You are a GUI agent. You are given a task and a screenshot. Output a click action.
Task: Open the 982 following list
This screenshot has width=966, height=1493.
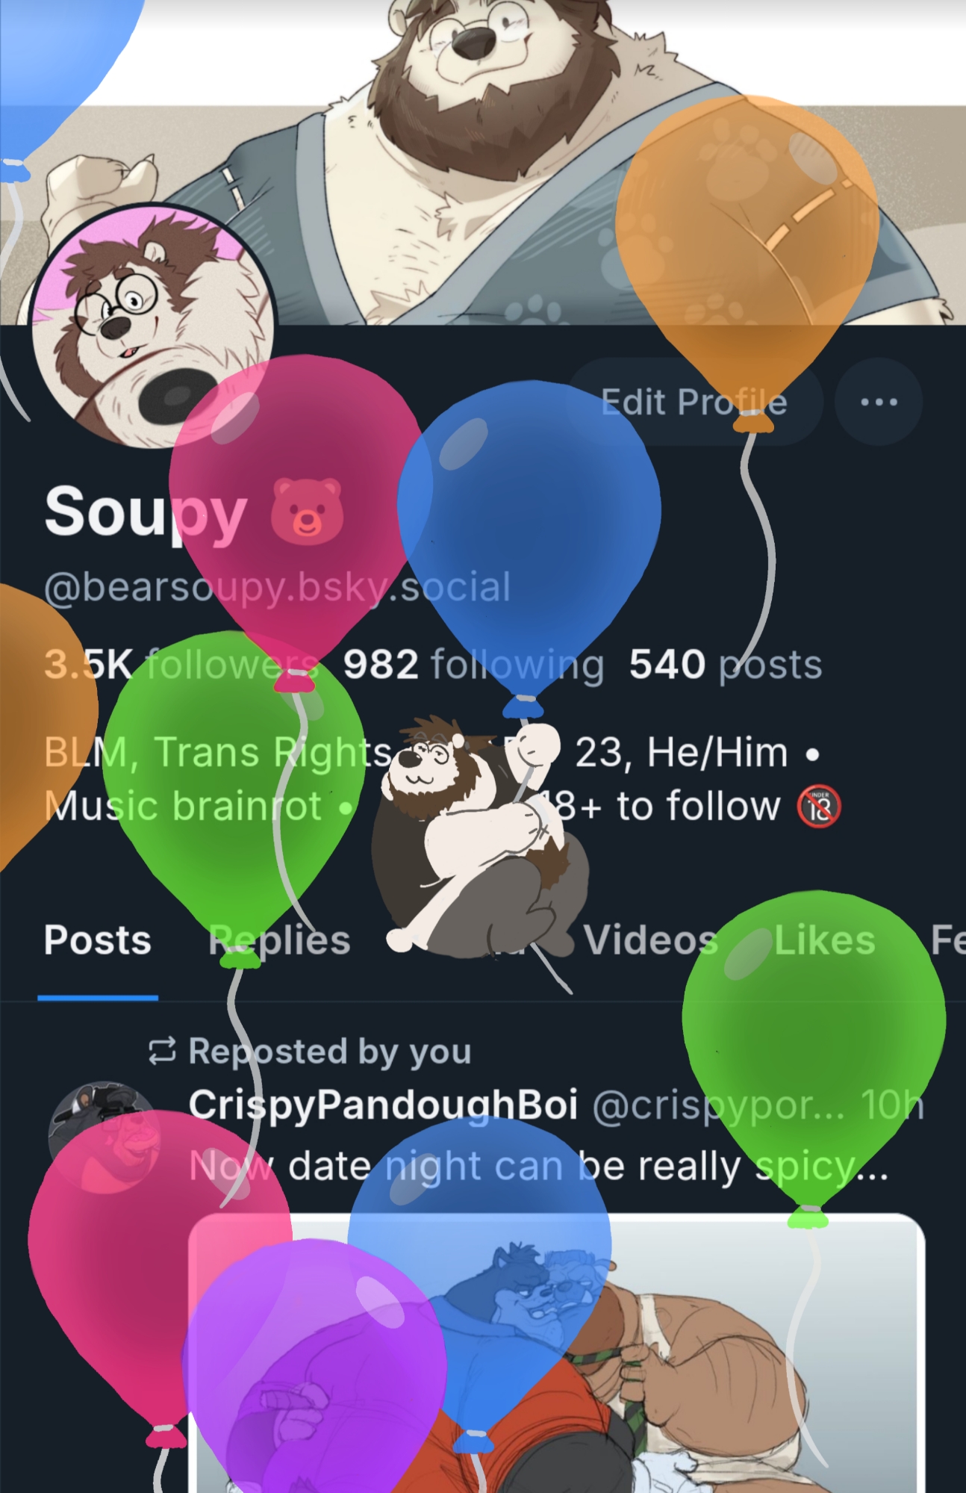pyautogui.click(x=473, y=664)
